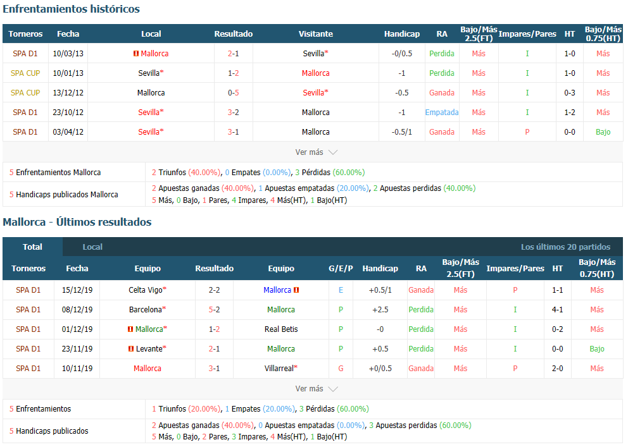Click red card icon before Levante on 23/11/19
This screenshot has width=628, height=447.
131,348
